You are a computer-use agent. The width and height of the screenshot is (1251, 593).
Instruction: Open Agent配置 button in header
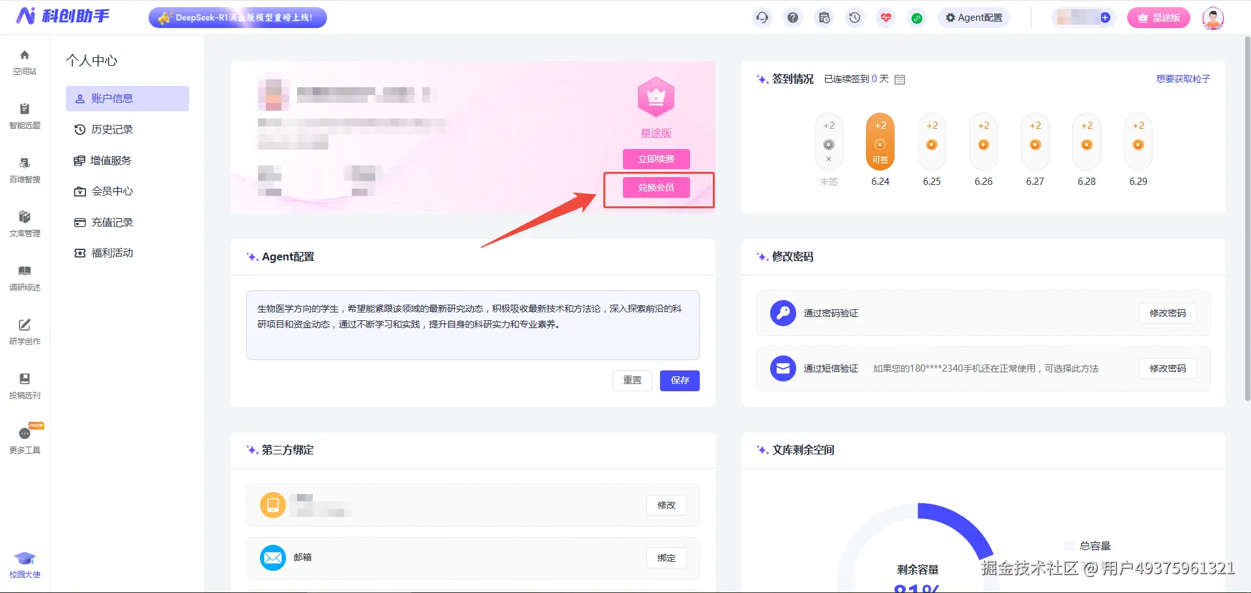(974, 18)
